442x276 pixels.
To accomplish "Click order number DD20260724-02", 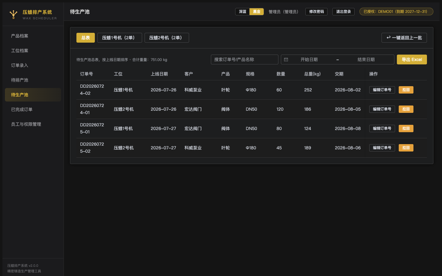I will (92, 90).
